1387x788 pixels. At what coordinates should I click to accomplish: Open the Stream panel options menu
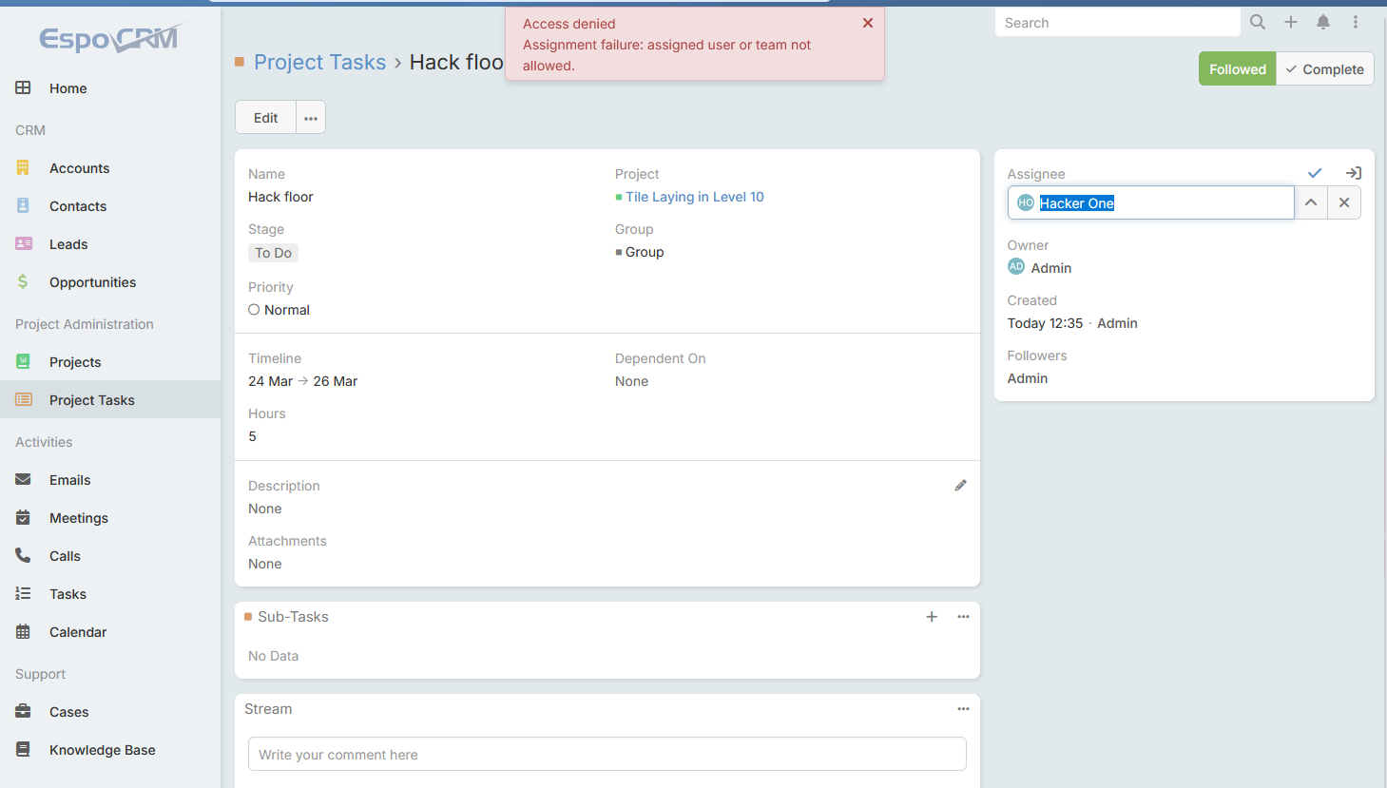pyautogui.click(x=963, y=709)
